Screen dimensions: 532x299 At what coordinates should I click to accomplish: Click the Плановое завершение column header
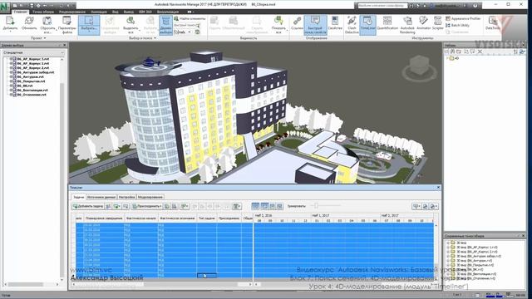coord(104,218)
